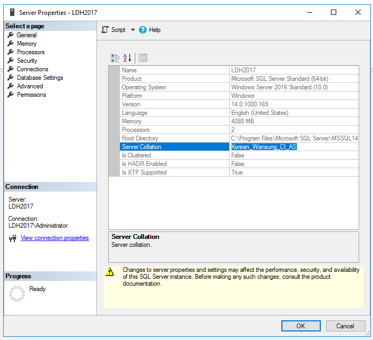Image resolution: width=373 pixels, height=340 pixels.
Task: Select the Is HADR Enabled row
Action: point(239,164)
